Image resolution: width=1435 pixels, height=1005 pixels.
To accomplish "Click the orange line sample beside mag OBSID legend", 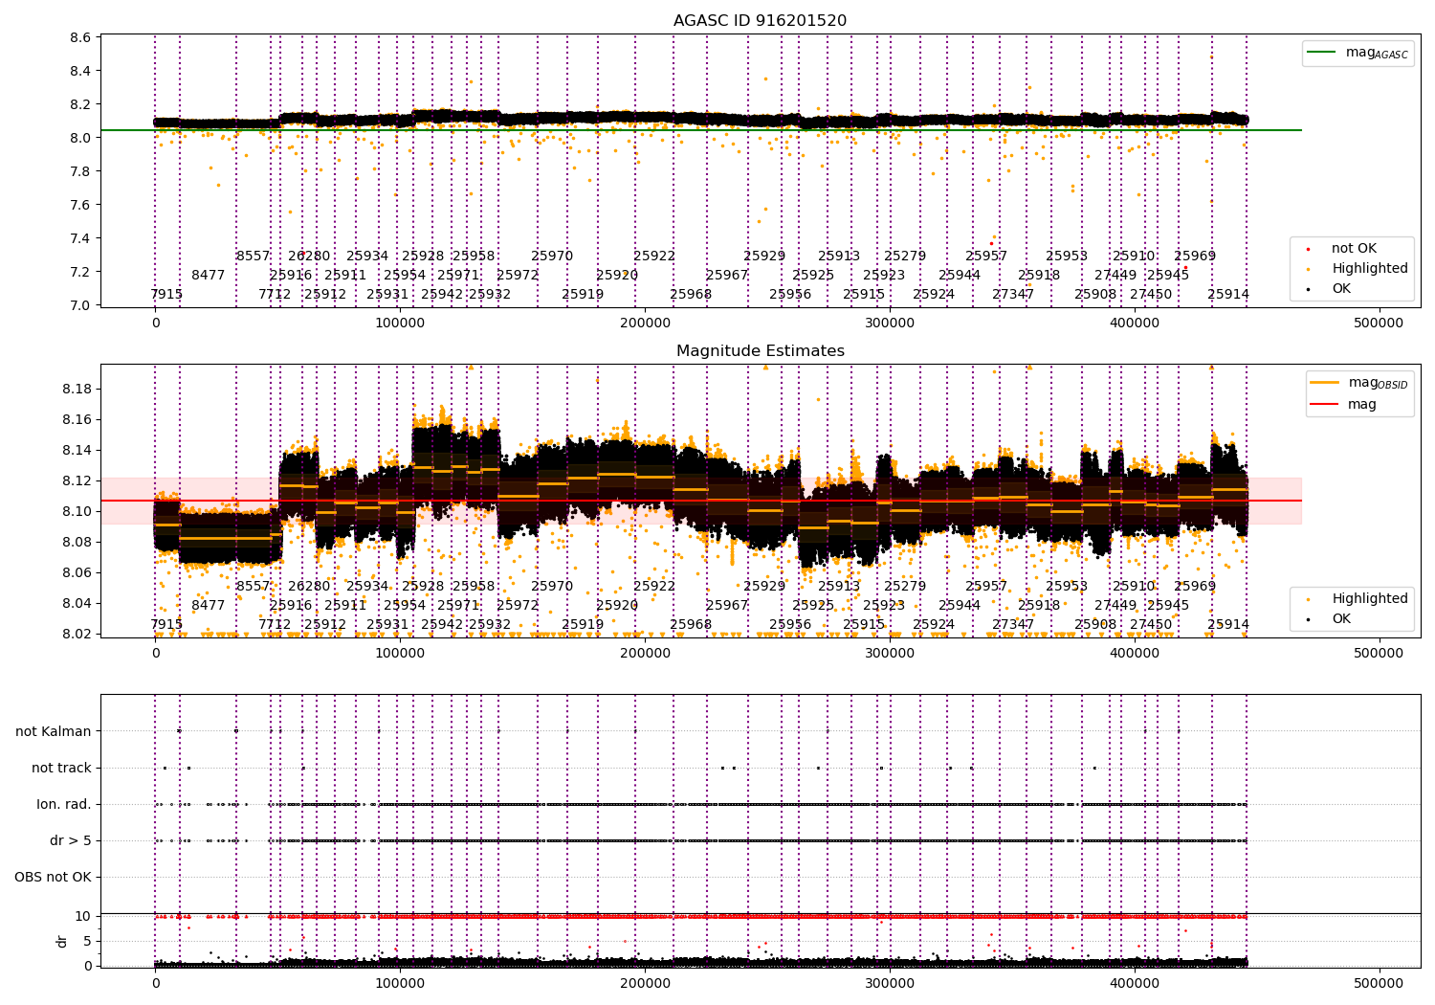I will tap(1325, 383).
